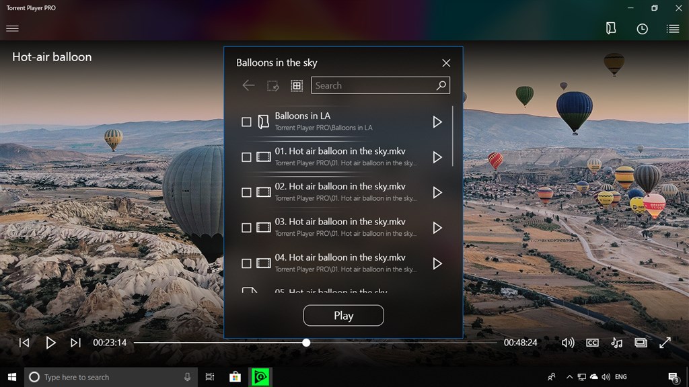Click the move-to-folder icon in dialog
Screen dimensions: 689x387
(273, 85)
